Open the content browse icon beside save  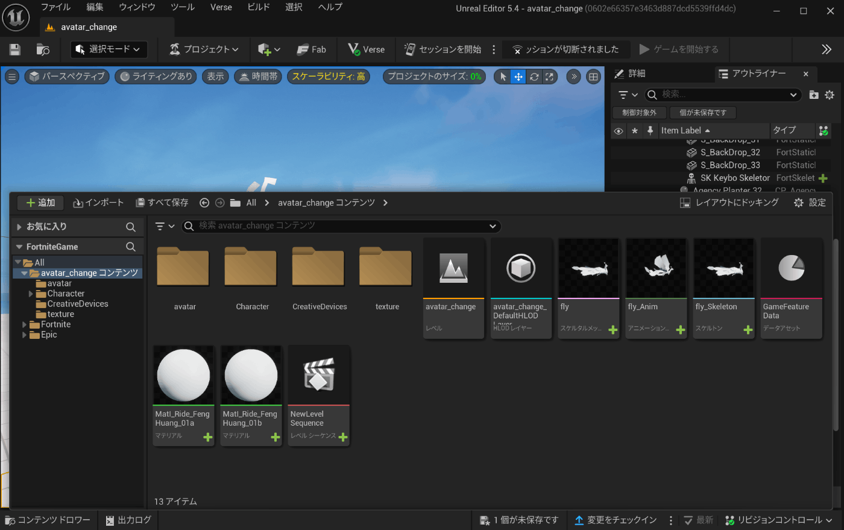(x=43, y=49)
